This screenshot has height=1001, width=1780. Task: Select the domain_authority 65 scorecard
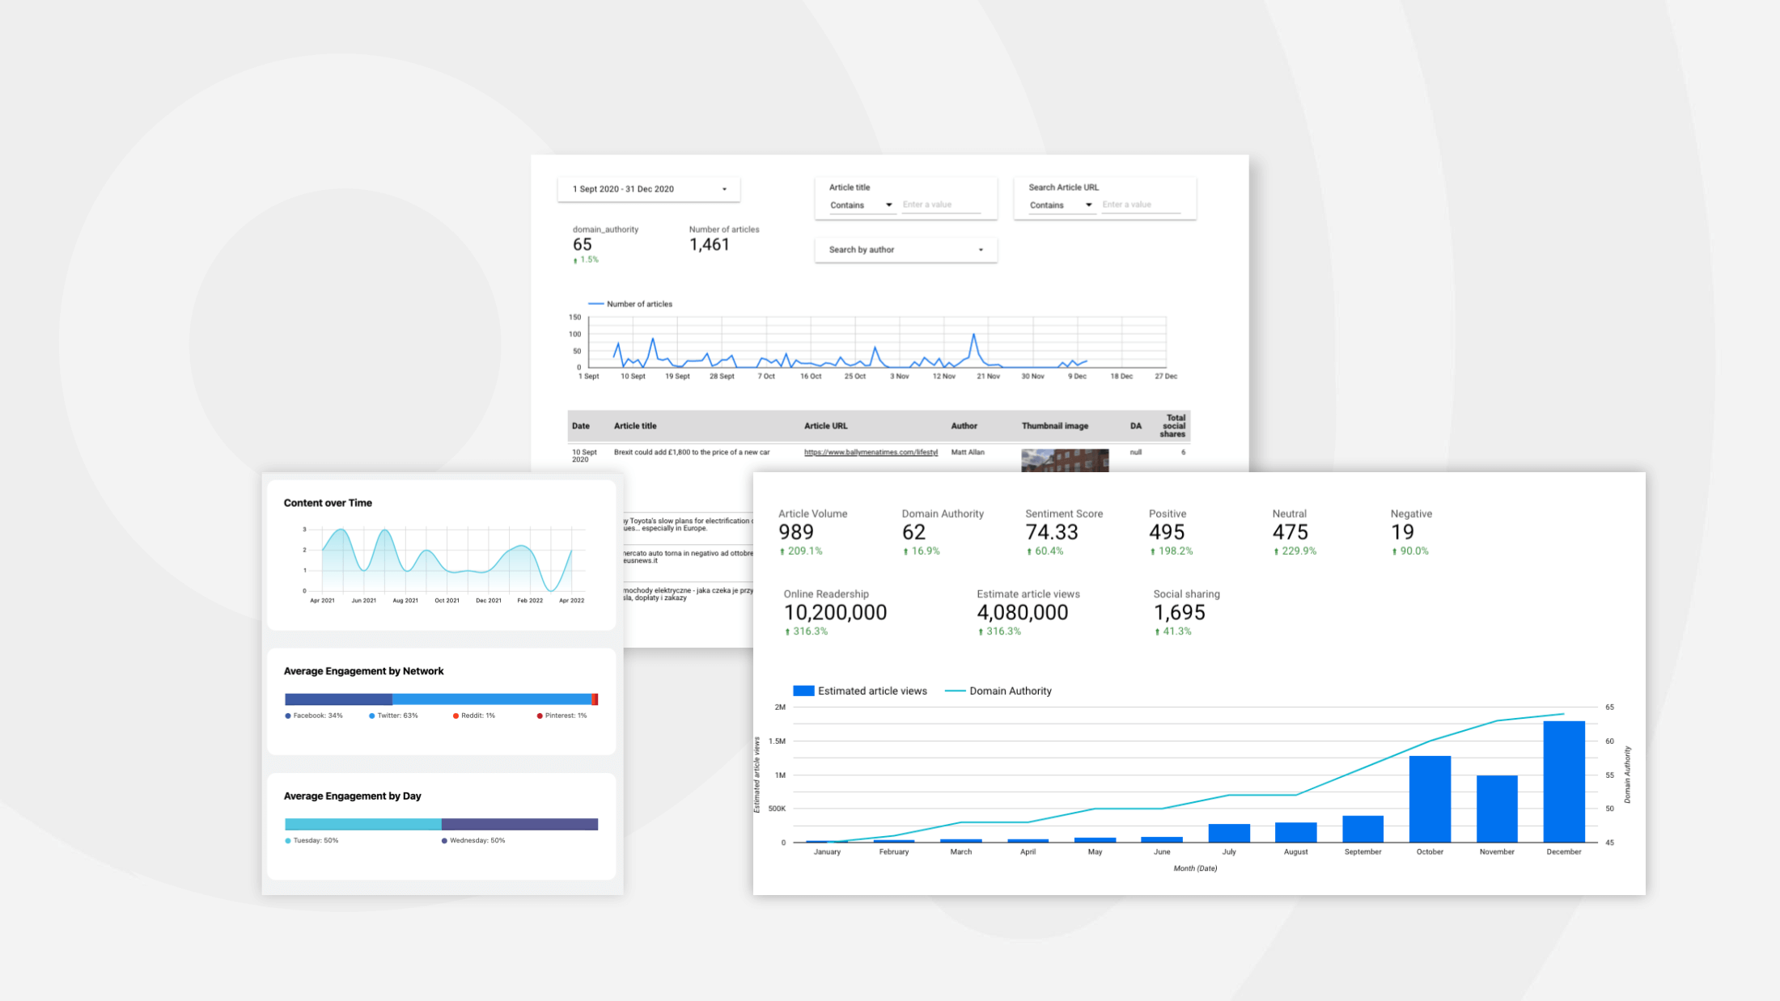(605, 244)
